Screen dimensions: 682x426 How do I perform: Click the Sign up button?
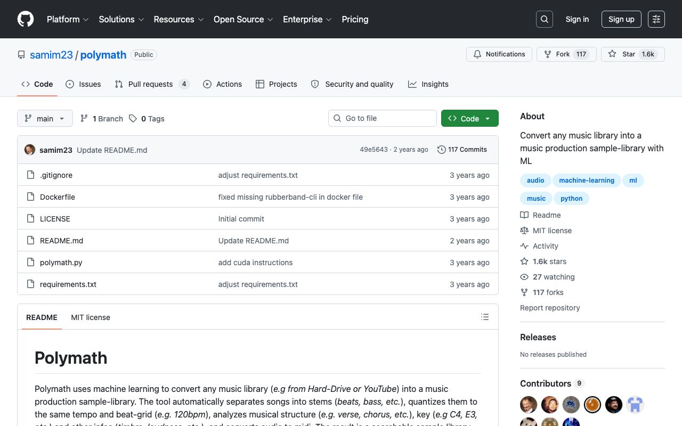click(x=621, y=19)
